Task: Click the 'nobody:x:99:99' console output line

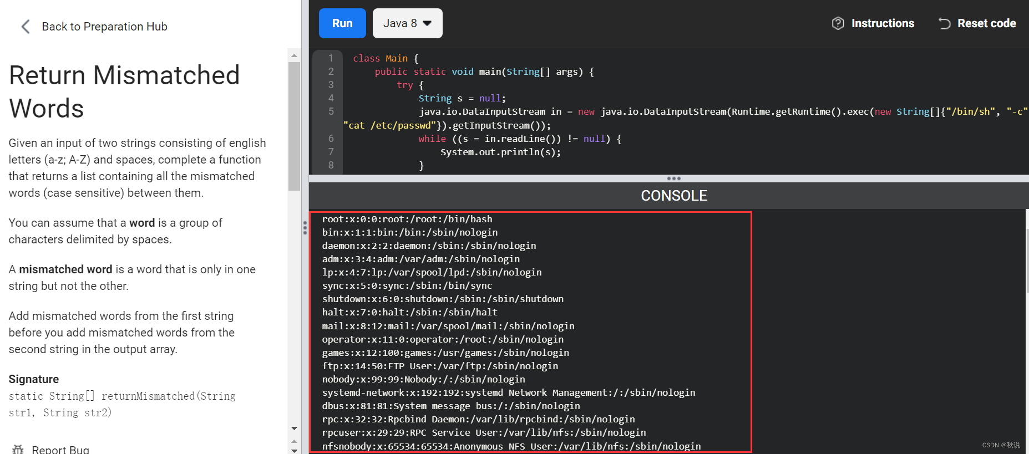Action: pos(423,379)
